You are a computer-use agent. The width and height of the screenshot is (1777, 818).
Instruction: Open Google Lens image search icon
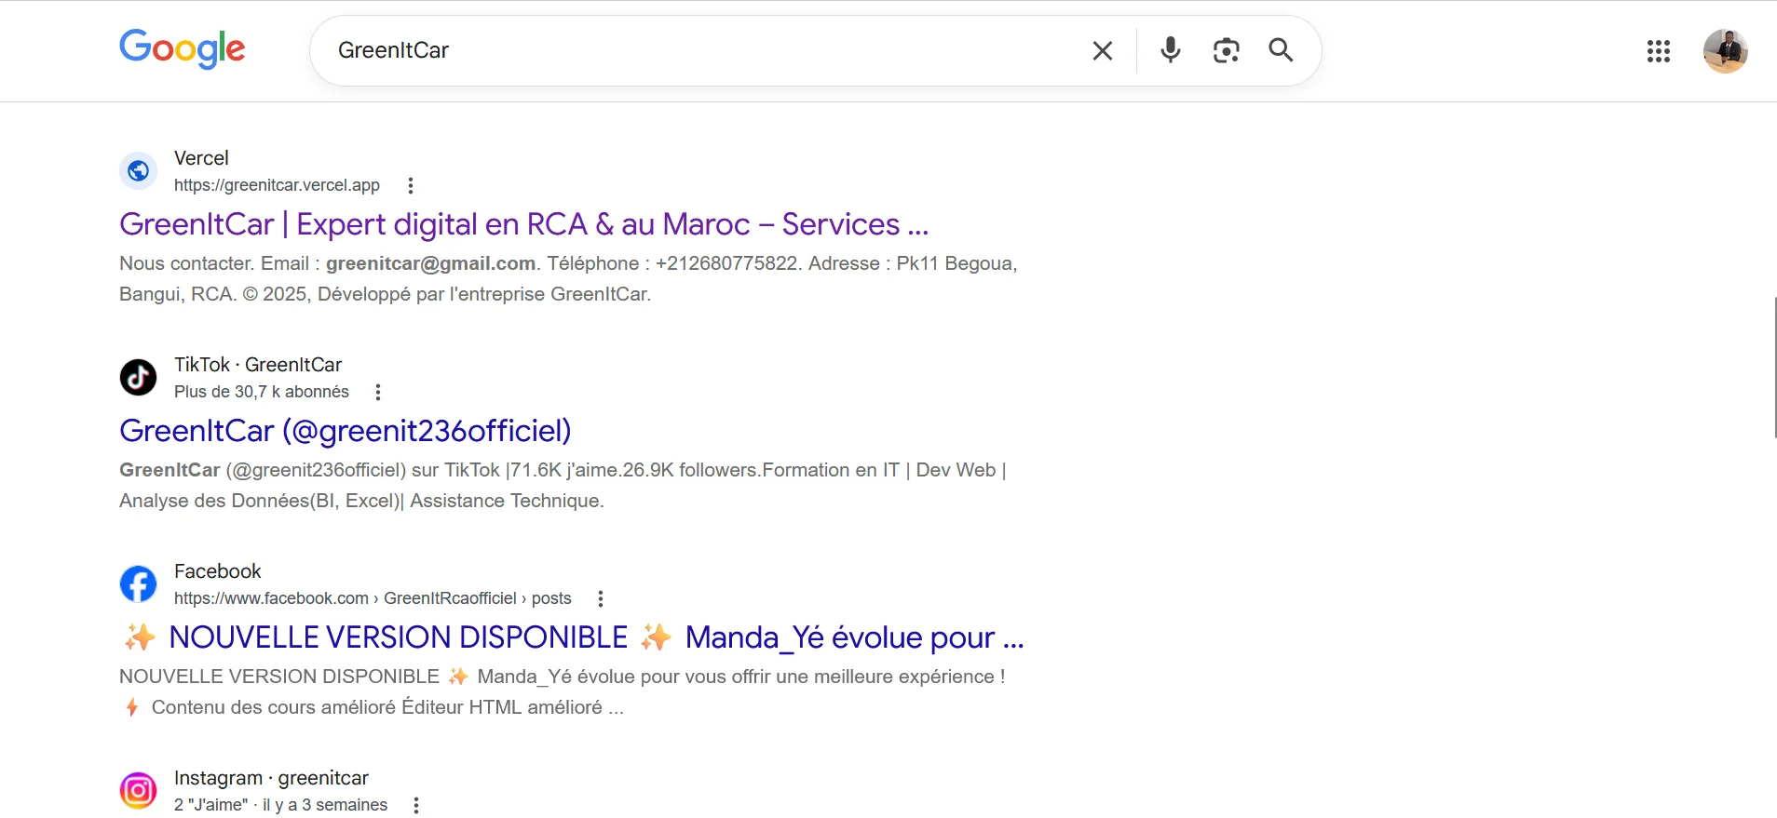coord(1226,50)
